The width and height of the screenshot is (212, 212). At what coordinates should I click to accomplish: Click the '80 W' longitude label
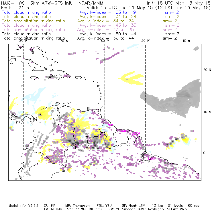23,41
